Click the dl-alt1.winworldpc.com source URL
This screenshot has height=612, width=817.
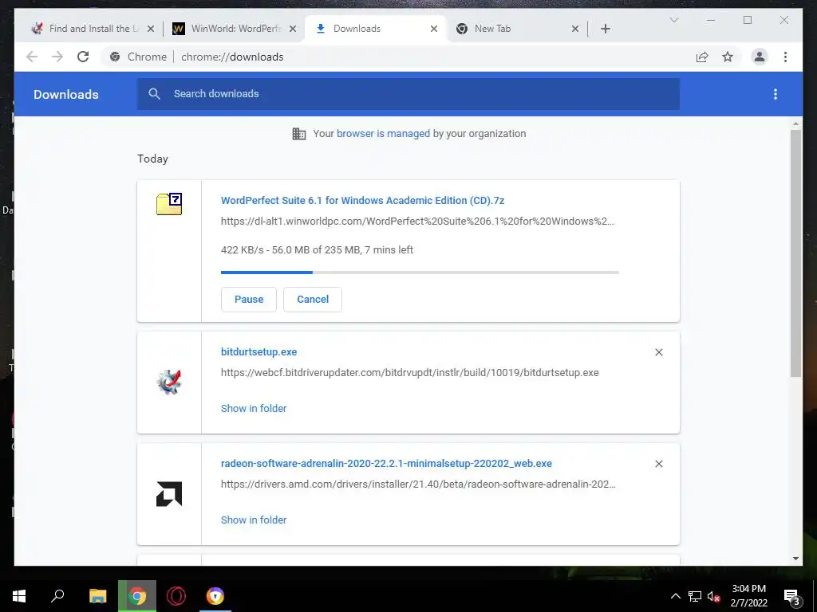[417, 222]
